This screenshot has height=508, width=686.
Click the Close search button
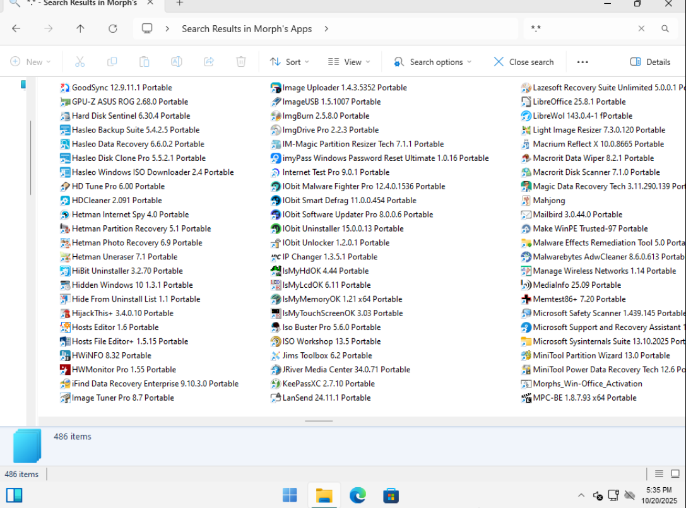[523, 62]
